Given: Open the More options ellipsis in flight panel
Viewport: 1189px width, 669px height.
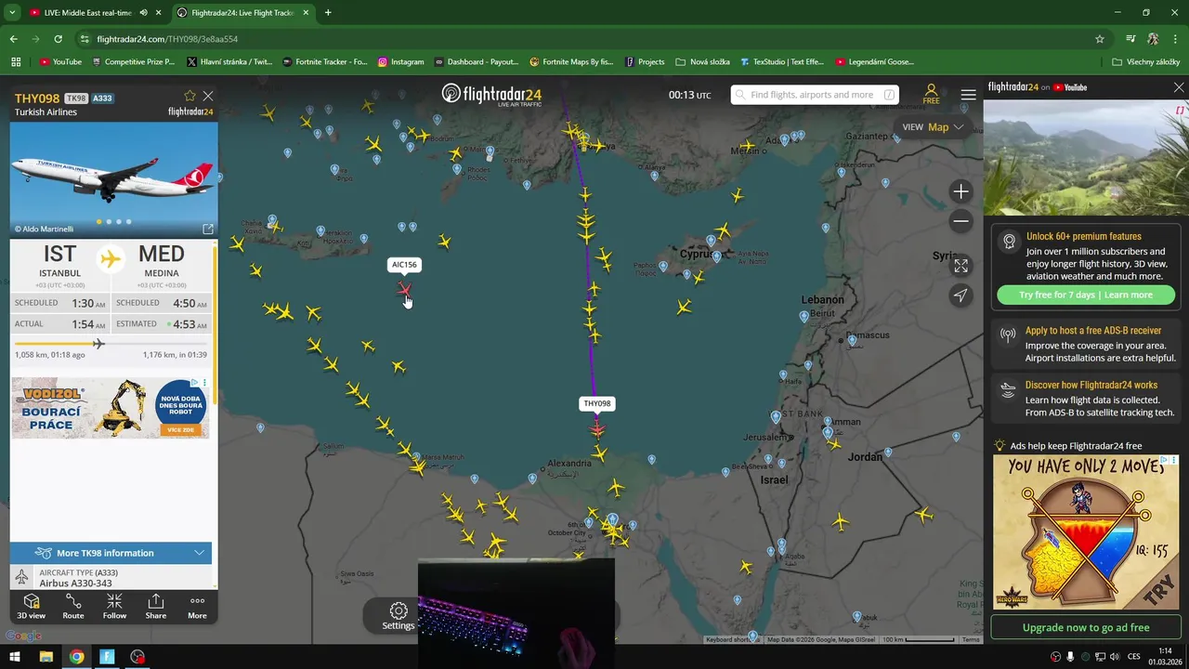Looking at the screenshot, I should [197, 606].
